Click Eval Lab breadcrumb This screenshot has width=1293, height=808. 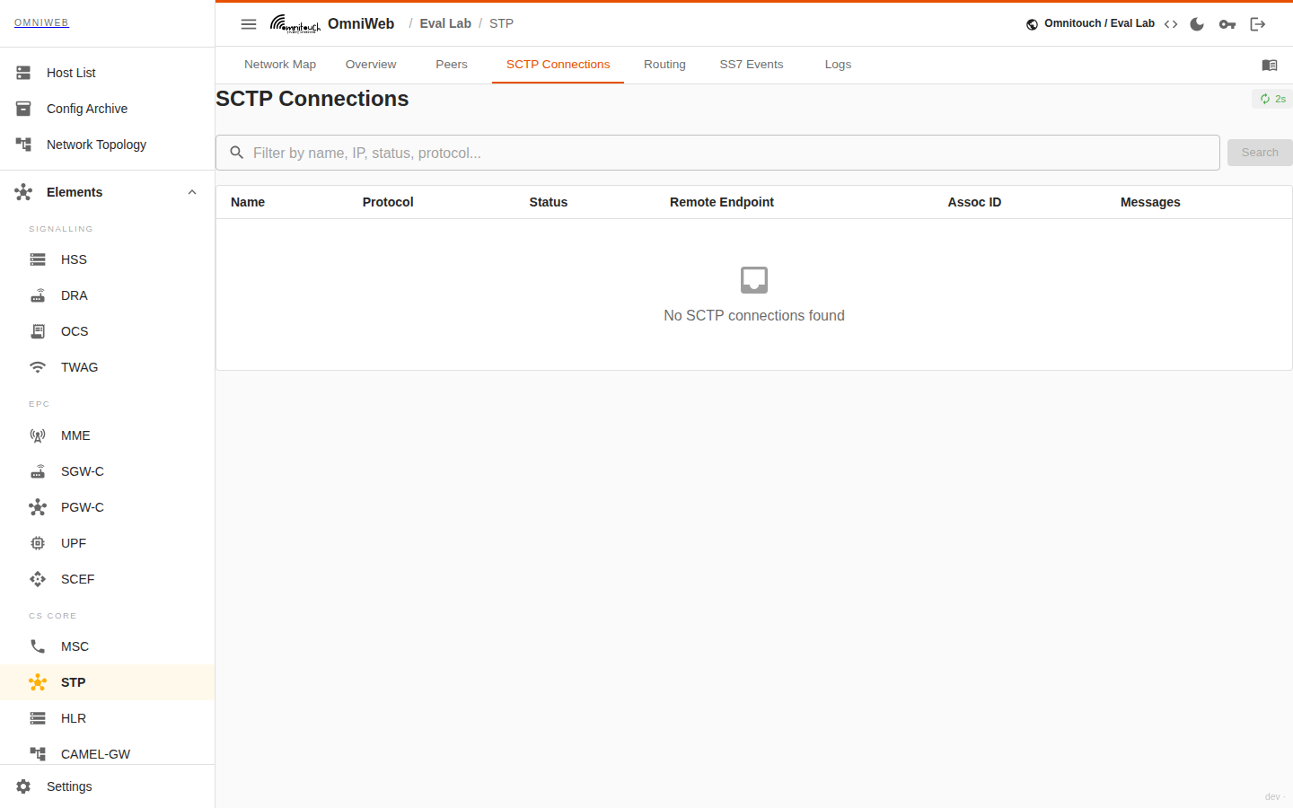pyautogui.click(x=445, y=23)
